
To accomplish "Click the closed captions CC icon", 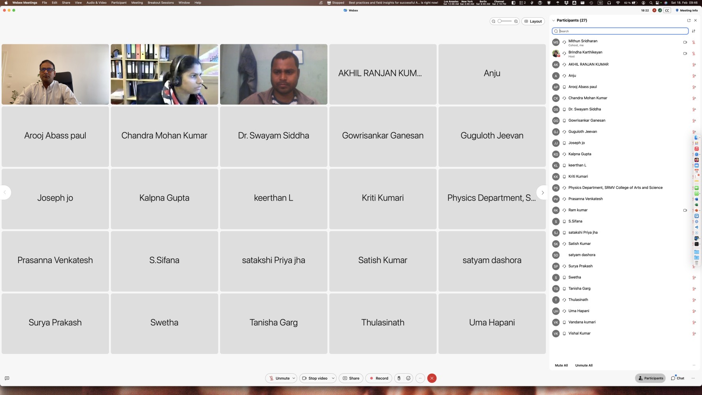I will point(667,11).
